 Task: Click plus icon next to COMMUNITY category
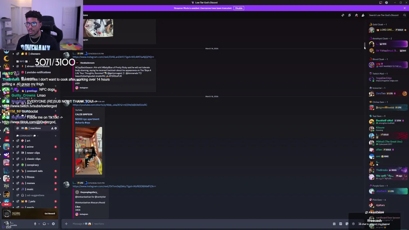click(x=56, y=136)
